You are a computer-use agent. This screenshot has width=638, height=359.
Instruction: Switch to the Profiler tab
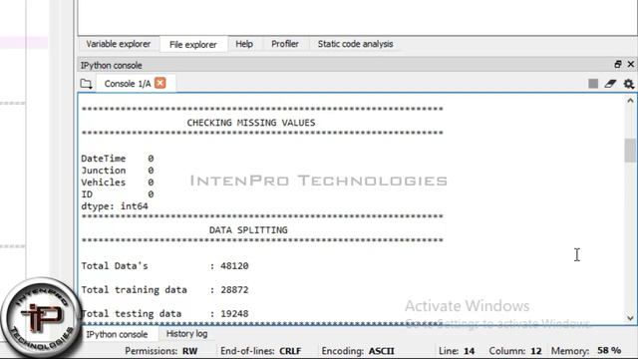click(285, 44)
